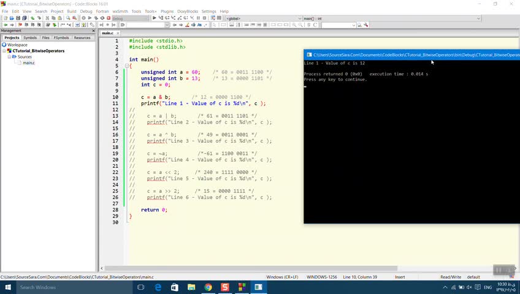Click the New file toolbar icon
520x294 pixels.
pyautogui.click(x=5, y=18)
